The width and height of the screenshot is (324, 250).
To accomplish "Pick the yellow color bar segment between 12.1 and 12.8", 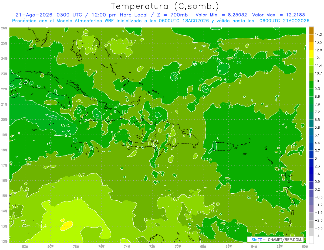I will coord(311,54).
